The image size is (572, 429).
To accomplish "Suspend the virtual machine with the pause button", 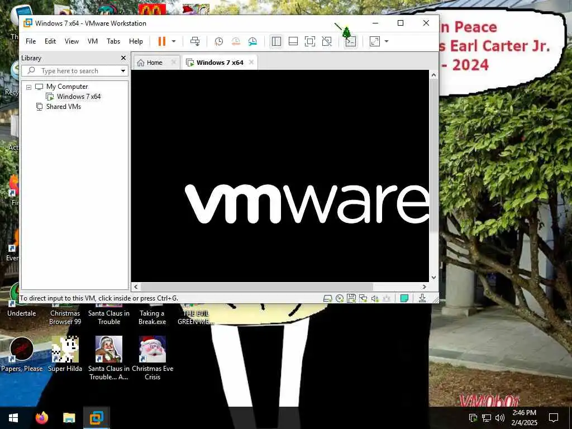I will tap(161, 41).
